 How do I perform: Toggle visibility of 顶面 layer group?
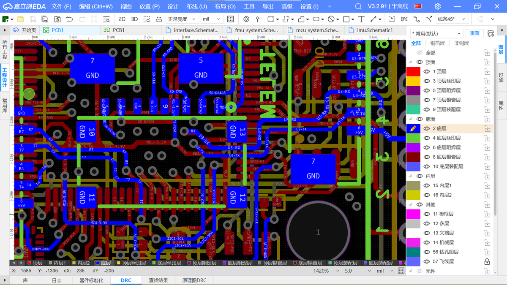pos(420,62)
